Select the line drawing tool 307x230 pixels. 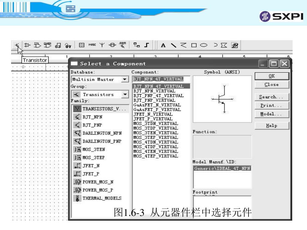[x=174, y=46]
